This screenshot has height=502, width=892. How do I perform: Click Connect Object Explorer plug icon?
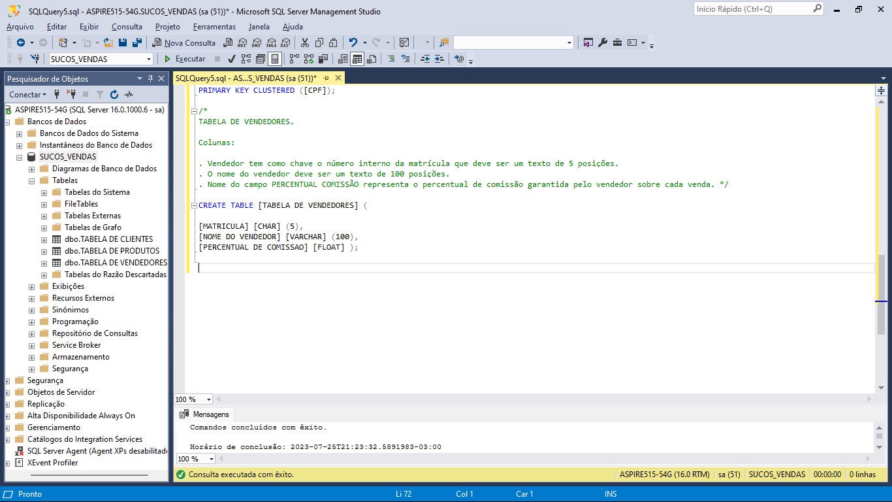[x=57, y=94]
